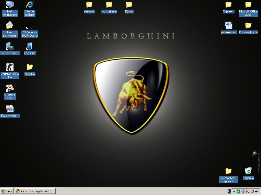Viewport: 261px width, 195px height.
Task: Select the резюме.doc Word document
Action: pyautogui.click(x=228, y=26)
